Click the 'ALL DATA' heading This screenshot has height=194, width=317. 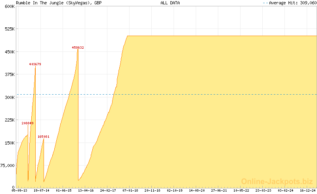[x=170, y=3]
